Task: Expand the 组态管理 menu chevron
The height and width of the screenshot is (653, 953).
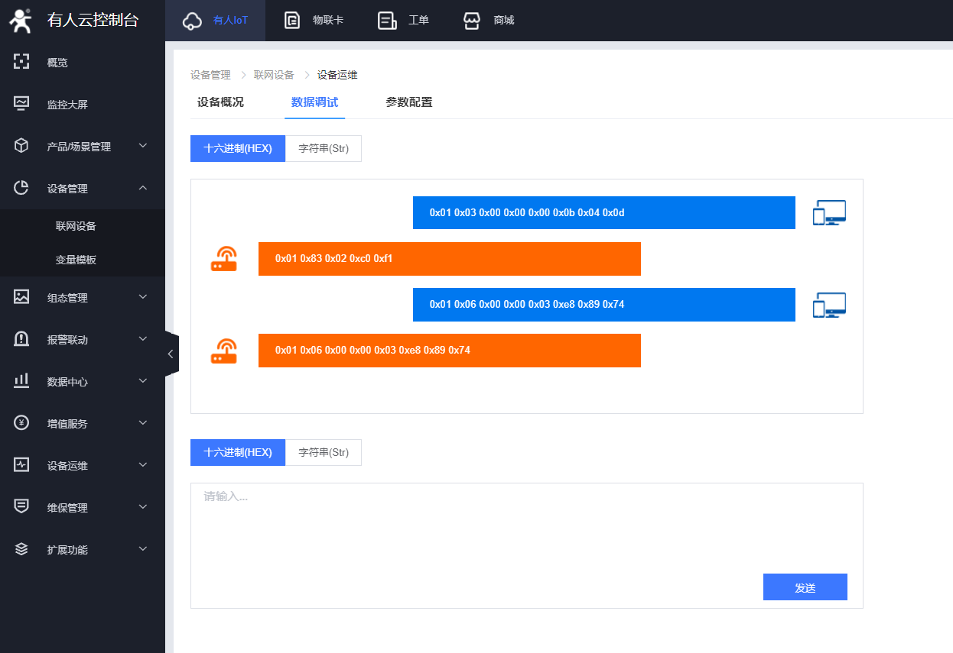Action: pos(143,297)
